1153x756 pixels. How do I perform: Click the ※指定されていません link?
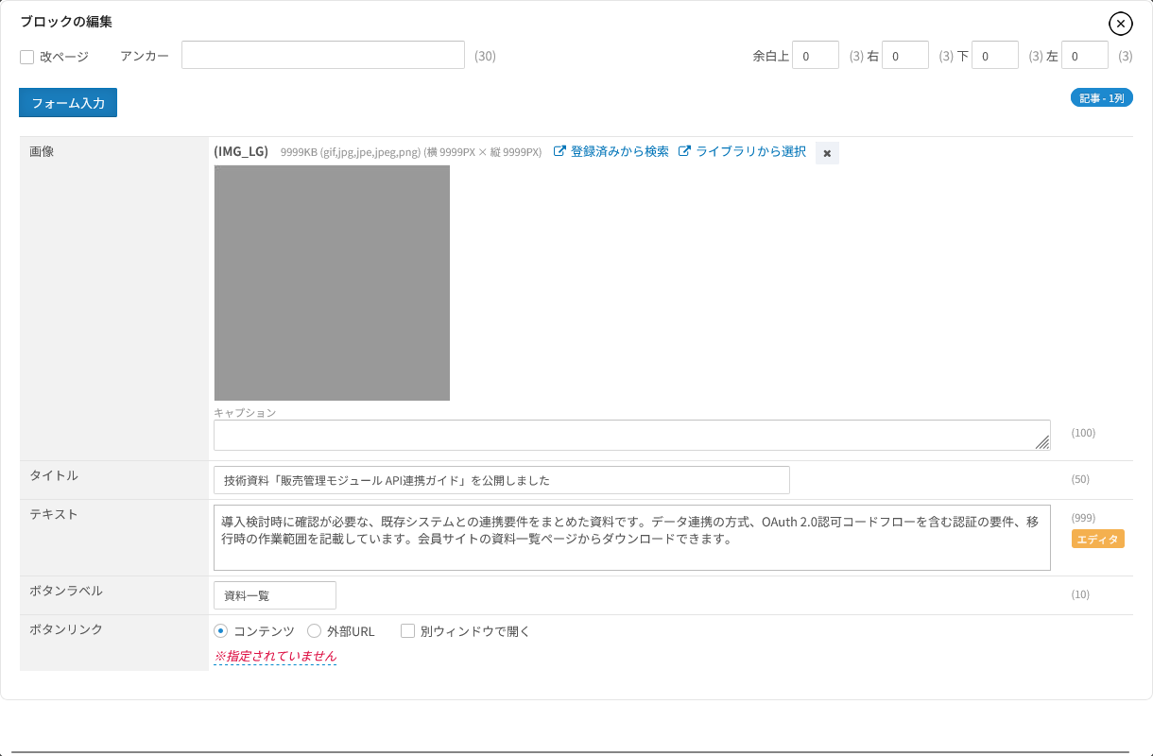275,656
